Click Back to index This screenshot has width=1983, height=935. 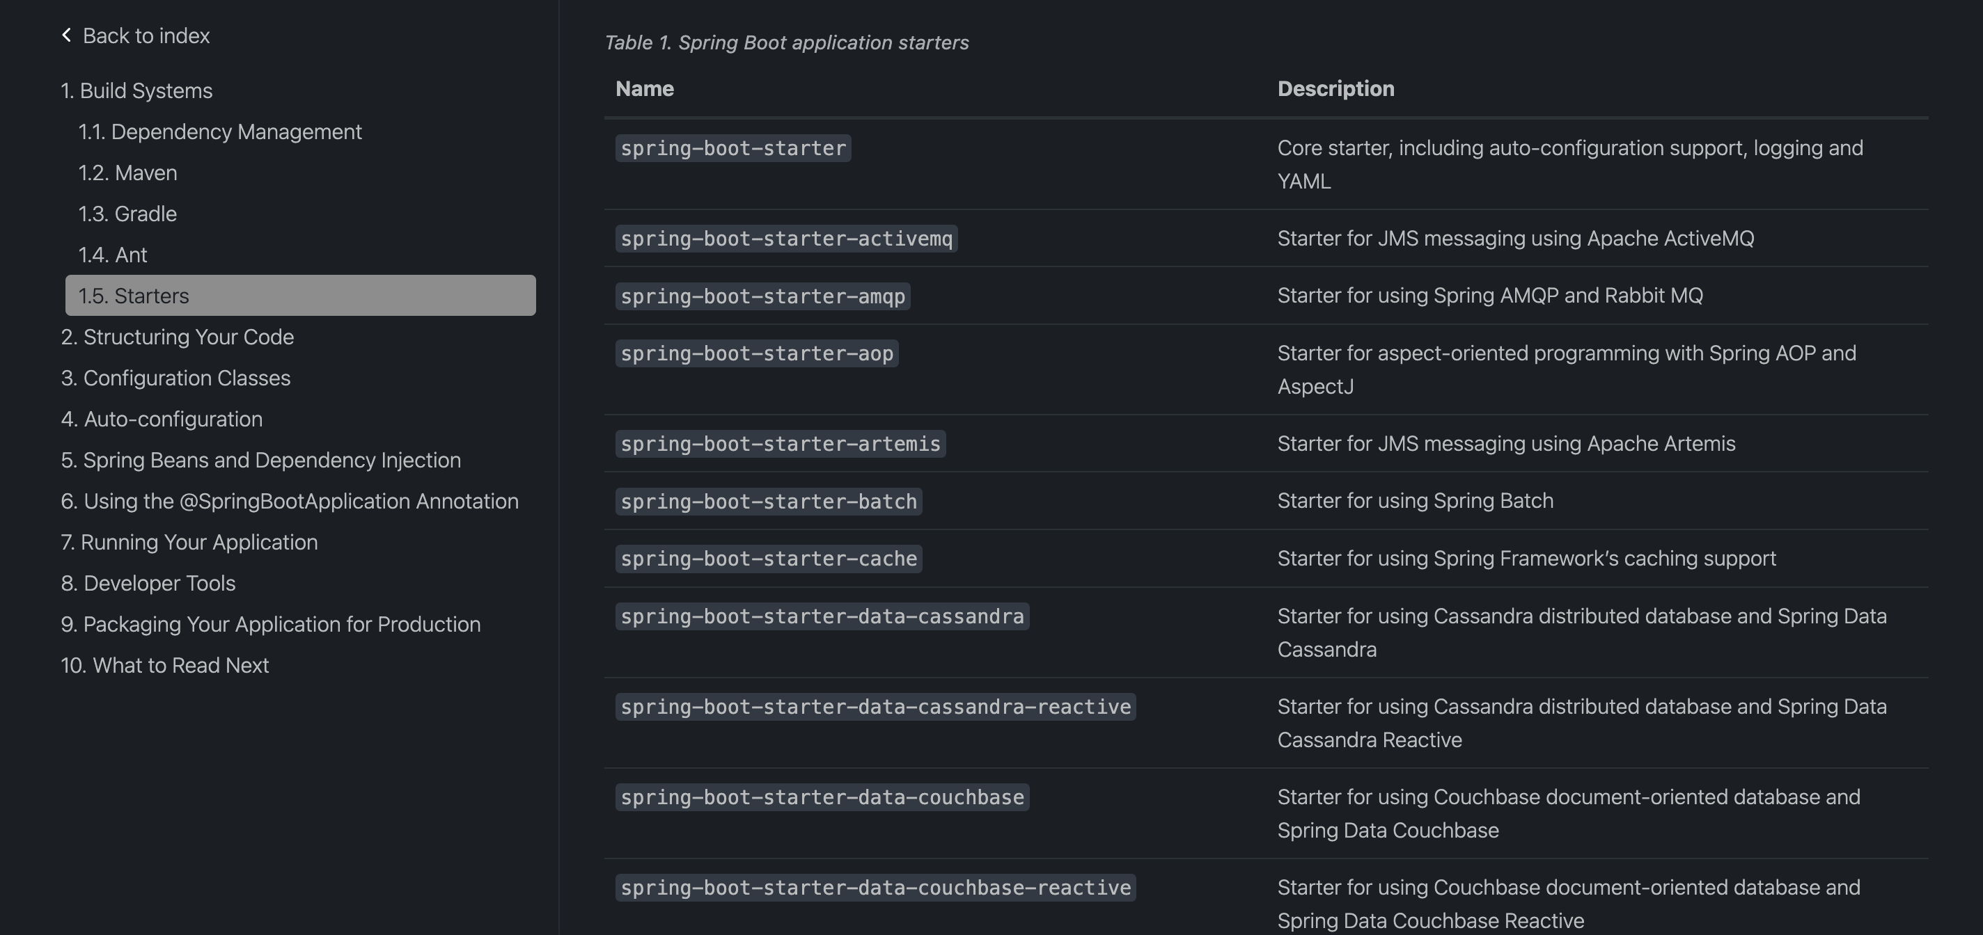point(146,35)
